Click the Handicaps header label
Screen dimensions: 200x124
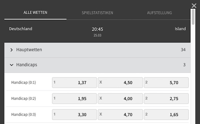coord(27,65)
